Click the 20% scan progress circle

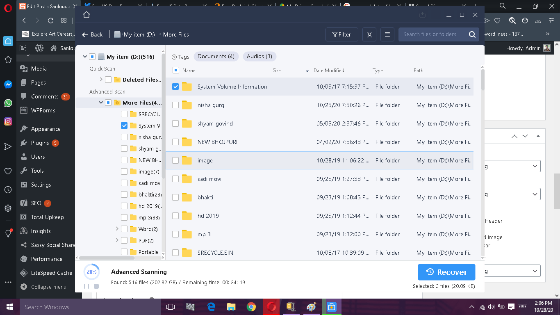pyautogui.click(x=91, y=272)
